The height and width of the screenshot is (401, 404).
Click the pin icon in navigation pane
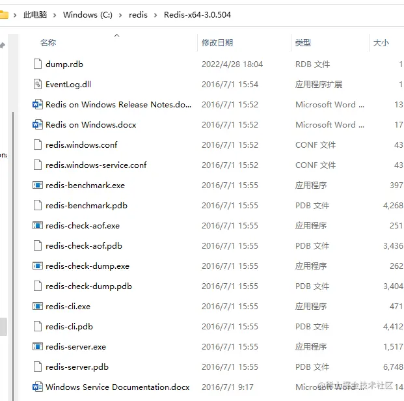click(3, 46)
